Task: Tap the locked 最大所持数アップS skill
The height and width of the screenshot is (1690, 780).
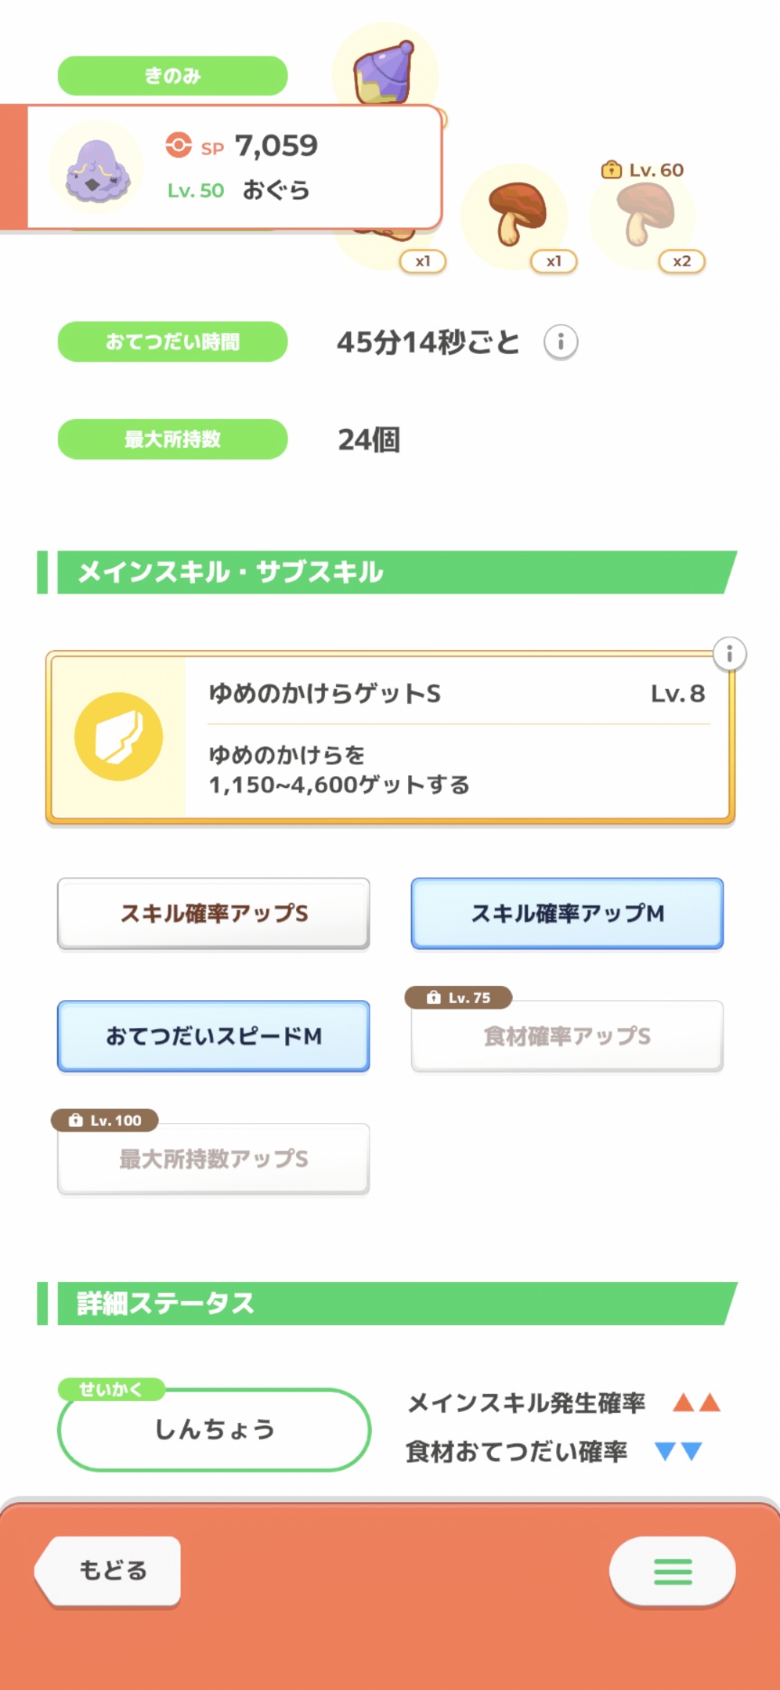Action: tap(214, 1159)
